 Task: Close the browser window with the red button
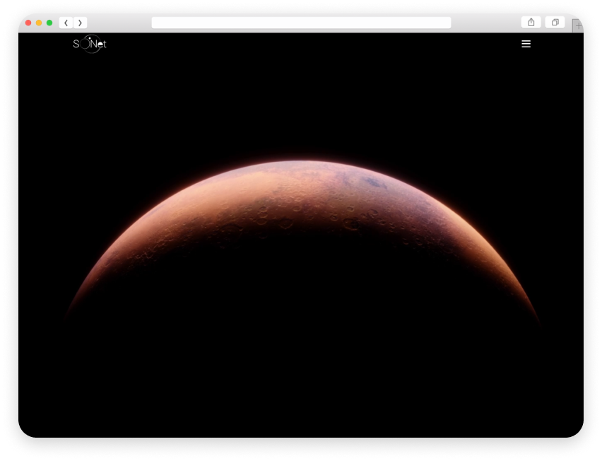pos(28,23)
